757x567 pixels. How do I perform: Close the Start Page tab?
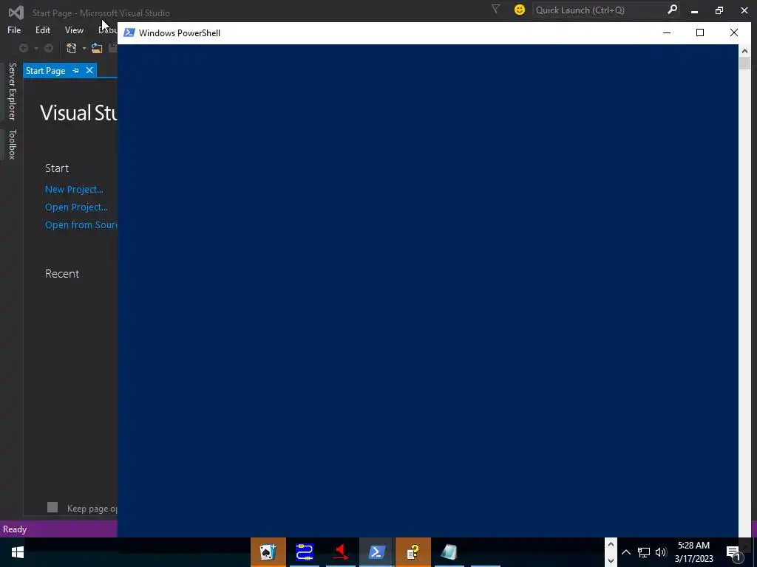89,70
